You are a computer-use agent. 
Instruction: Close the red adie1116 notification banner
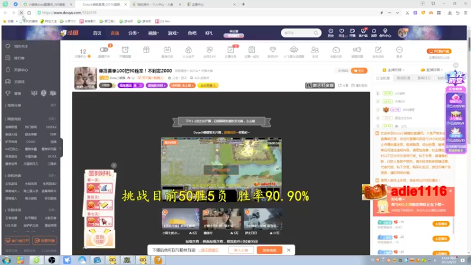(x=450, y=191)
